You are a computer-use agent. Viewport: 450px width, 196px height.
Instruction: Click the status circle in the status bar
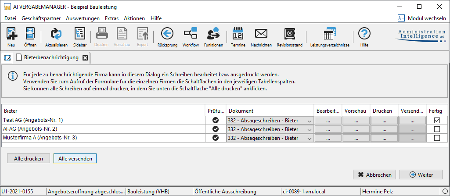(x=446, y=191)
